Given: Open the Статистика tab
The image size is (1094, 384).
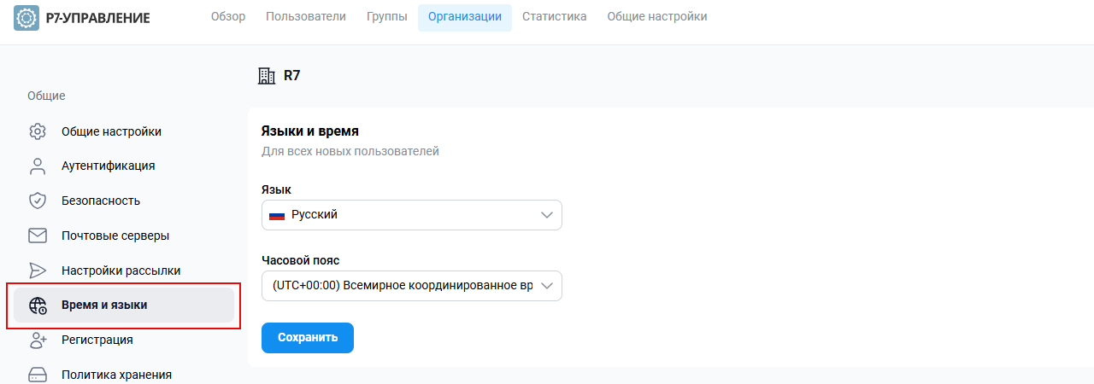Looking at the screenshot, I should 555,17.
